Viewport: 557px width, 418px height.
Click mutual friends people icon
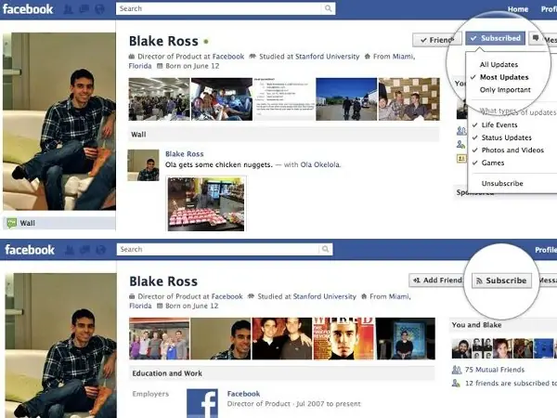coord(457,370)
